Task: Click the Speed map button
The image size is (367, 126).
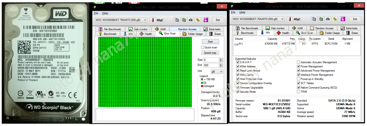Action: pyautogui.click(x=210, y=53)
